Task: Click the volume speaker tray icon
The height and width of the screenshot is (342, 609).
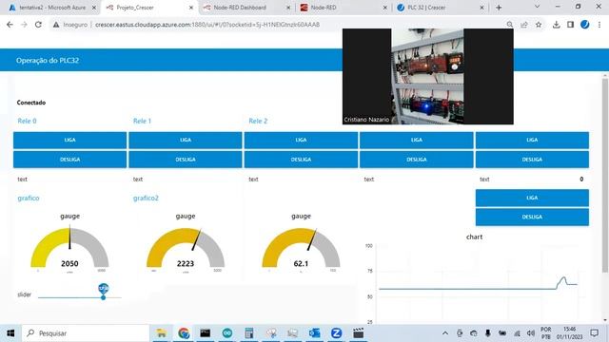Action: 531,333
